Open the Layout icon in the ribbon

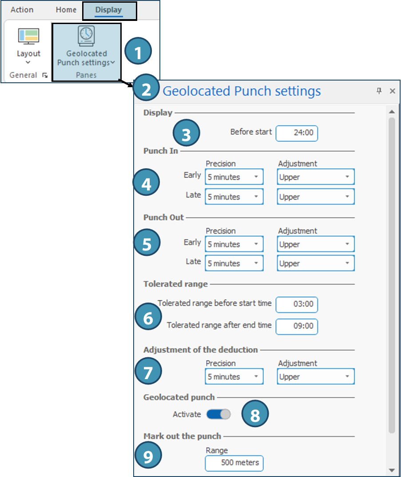[x=28, y=36]
